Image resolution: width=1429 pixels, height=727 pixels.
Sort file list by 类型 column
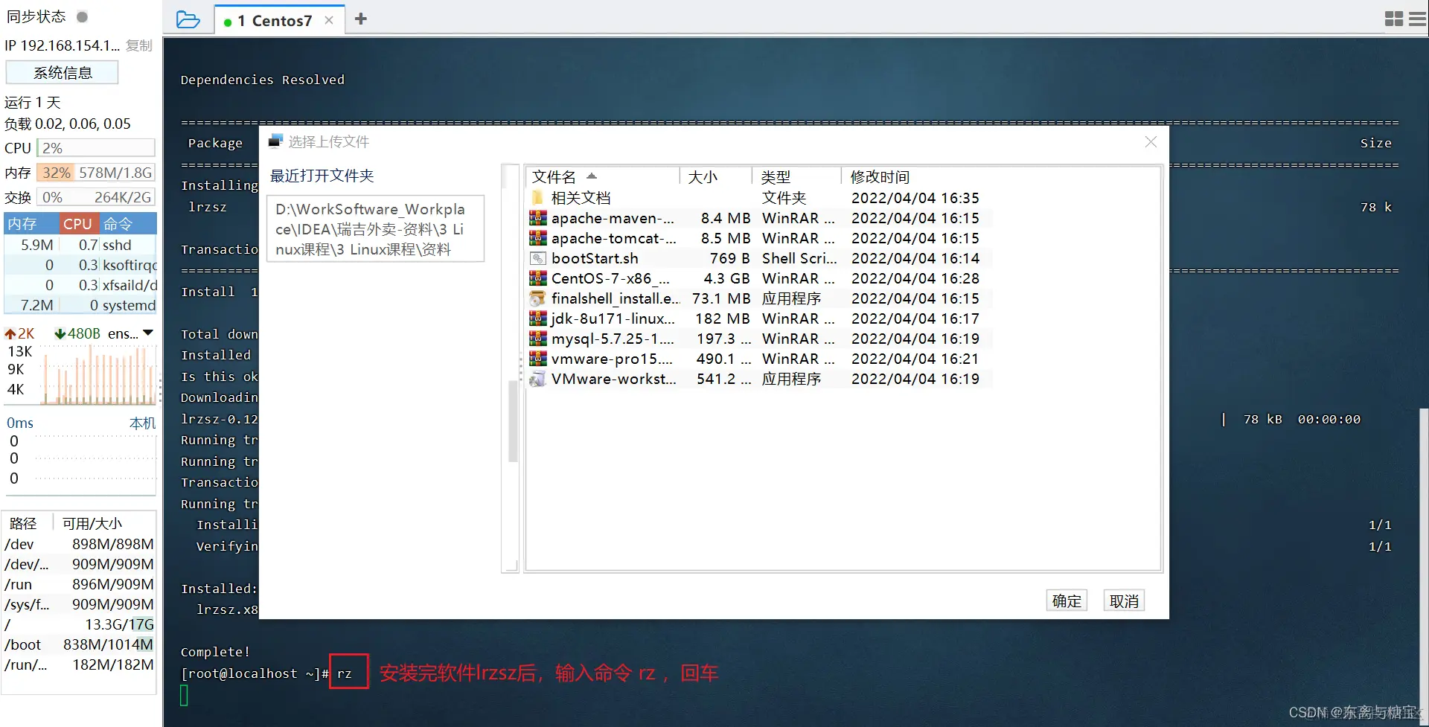(797, 176)
